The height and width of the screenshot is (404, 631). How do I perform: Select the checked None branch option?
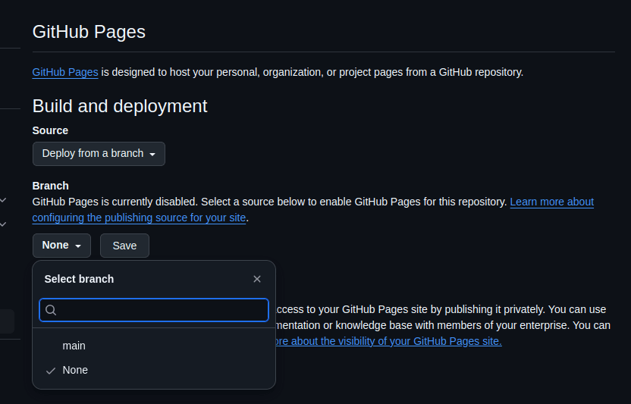[x=154, y=370]
